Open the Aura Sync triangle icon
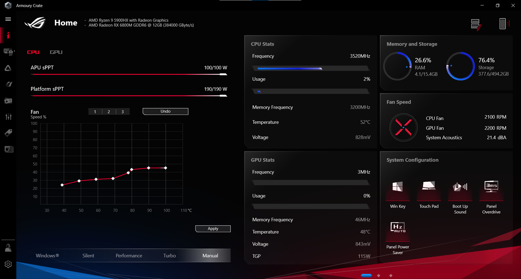Screen dimensions: 521x279 [x=8, y=68]
